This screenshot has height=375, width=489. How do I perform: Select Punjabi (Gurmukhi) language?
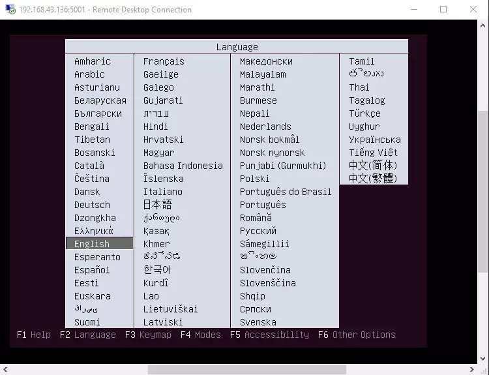click(x=283, y=166)
